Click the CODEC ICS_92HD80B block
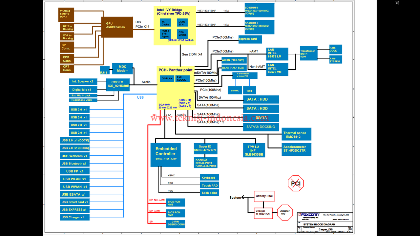 118,85
